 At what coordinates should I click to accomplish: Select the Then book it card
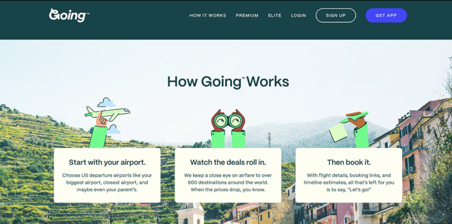click(349, 175)
